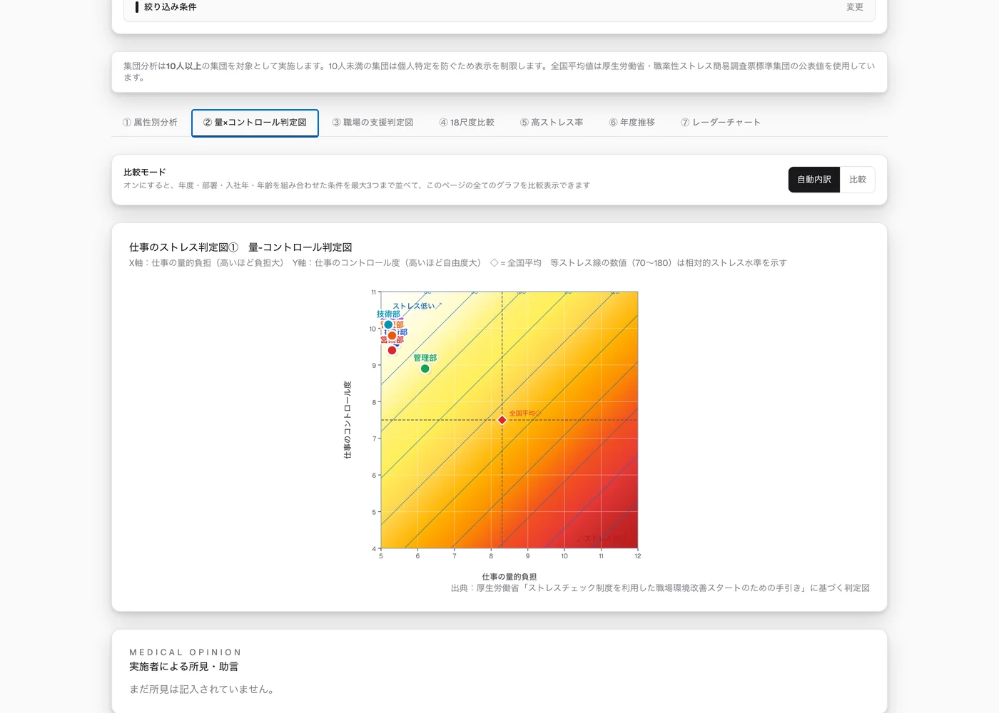Open the ① 属性別分析 tab
Viewport: 999px width, 713px height.
point(150,123)
